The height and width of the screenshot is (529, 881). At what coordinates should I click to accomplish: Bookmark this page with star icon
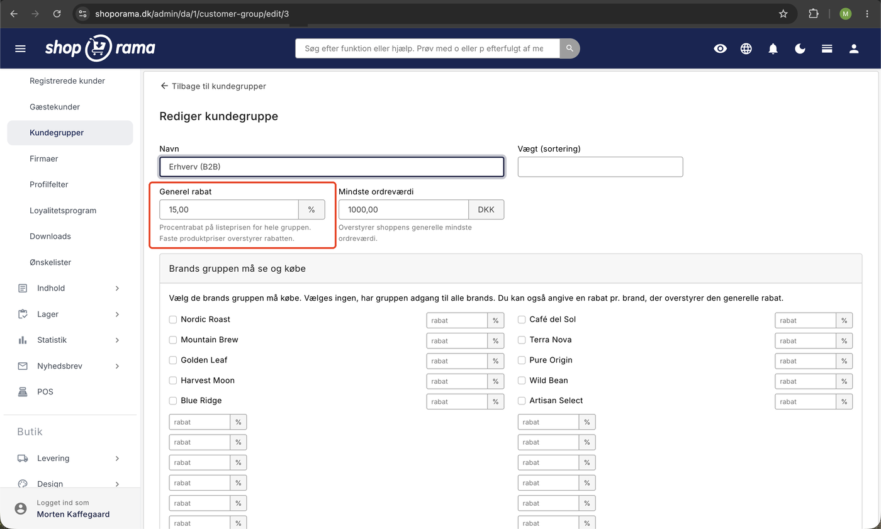click(x=783, y=13)
